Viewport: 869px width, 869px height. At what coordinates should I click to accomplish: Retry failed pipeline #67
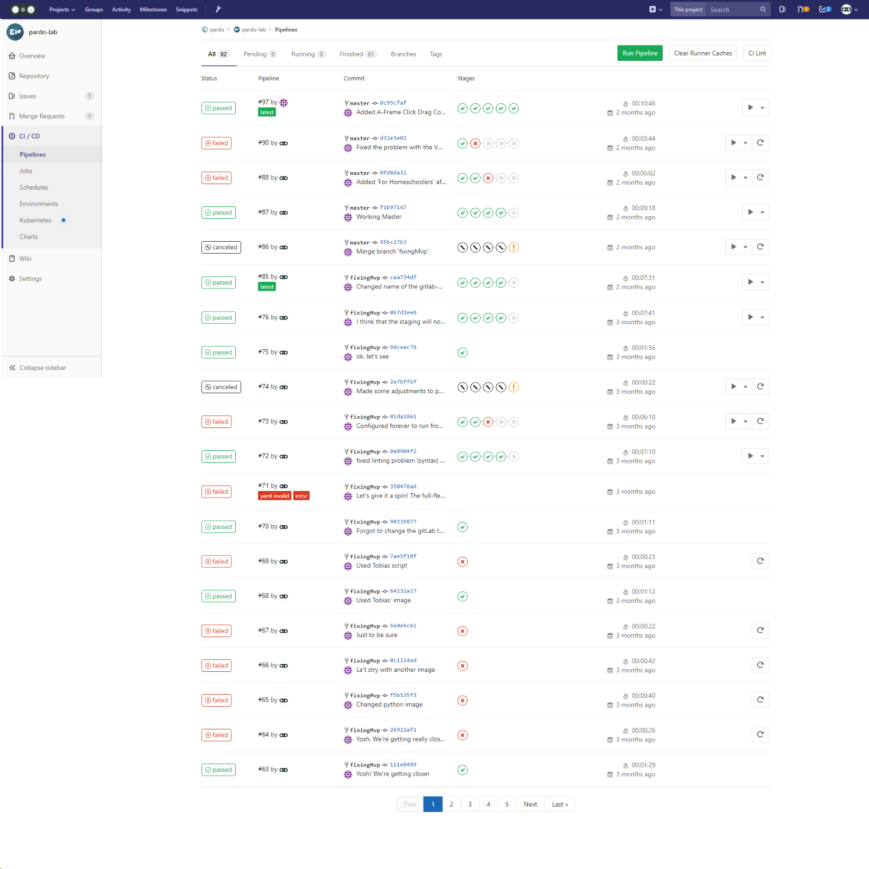[x=760, y=631]
